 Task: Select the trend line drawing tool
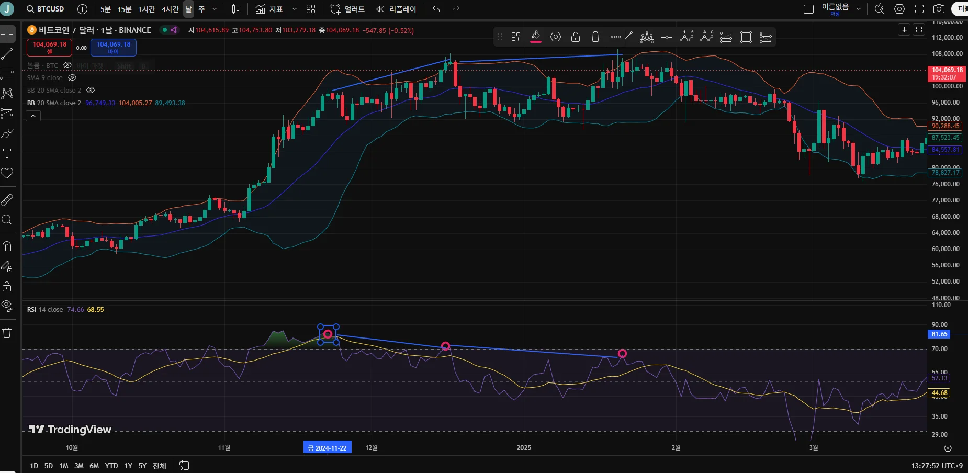[7, 54]
